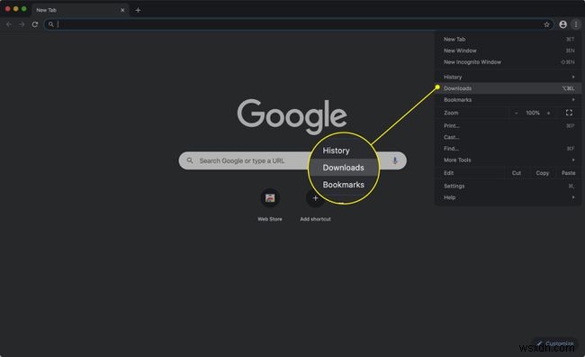
Task: Expand the History submenu
Action: pyautogui.click(x=508, y=77)
